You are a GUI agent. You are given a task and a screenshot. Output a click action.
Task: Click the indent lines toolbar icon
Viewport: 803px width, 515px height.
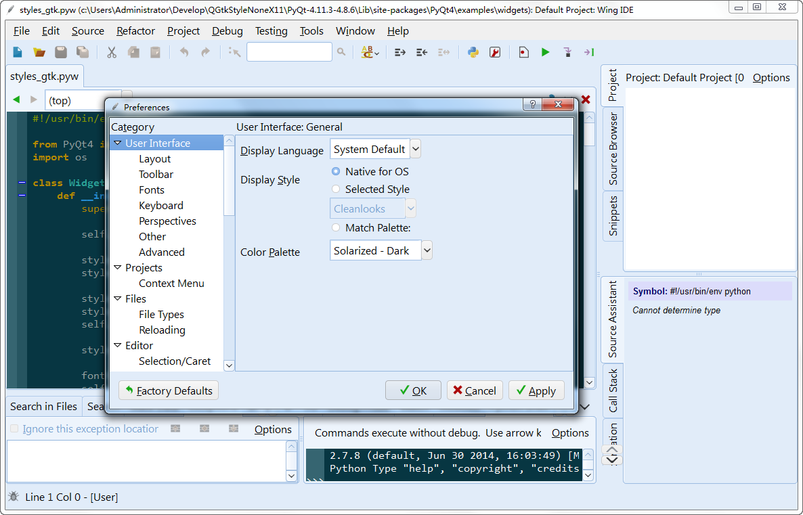399,52
